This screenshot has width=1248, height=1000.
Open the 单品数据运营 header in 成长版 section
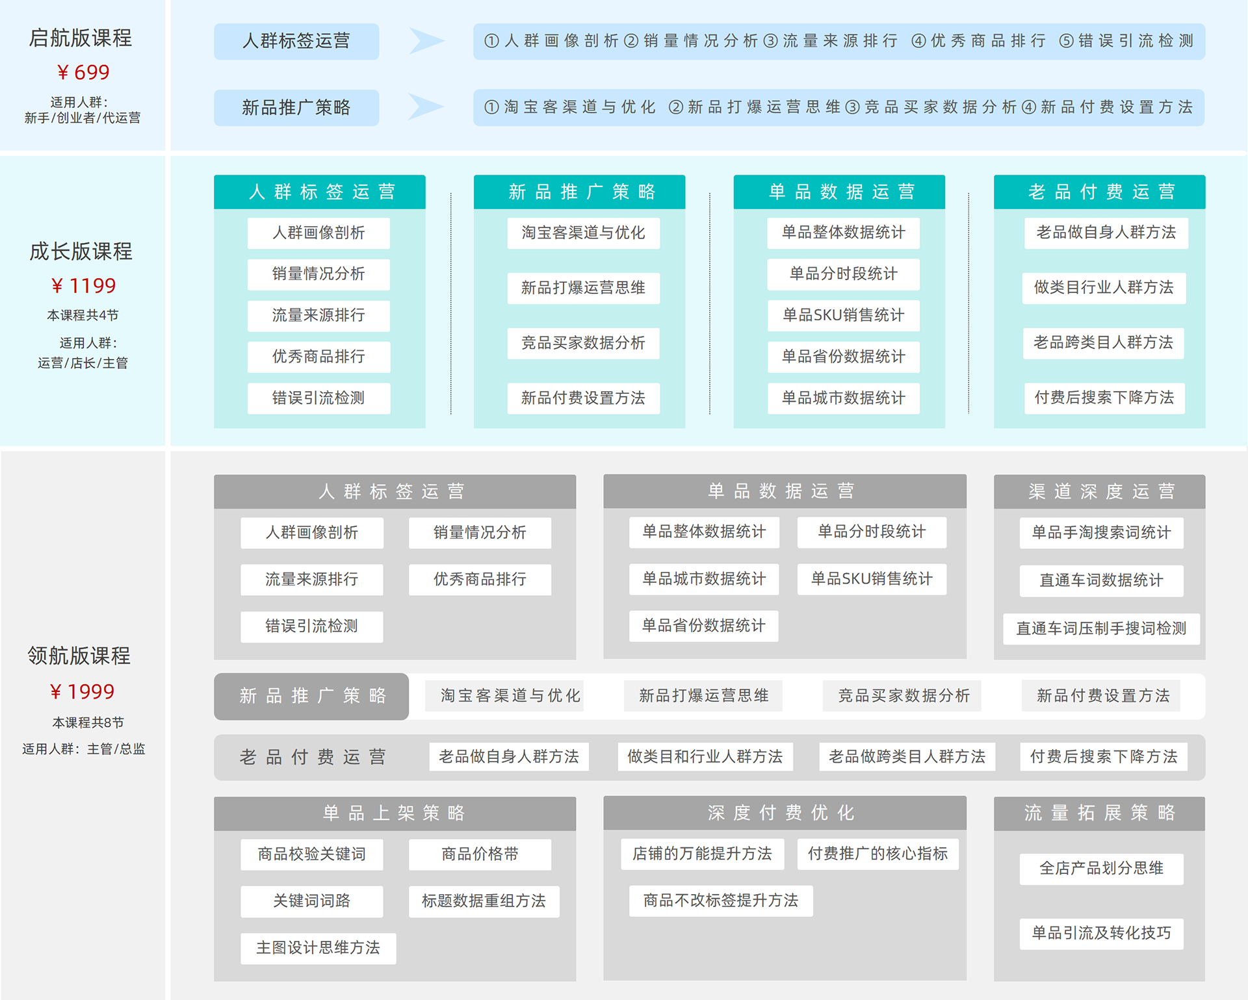(x=839, y=192)
